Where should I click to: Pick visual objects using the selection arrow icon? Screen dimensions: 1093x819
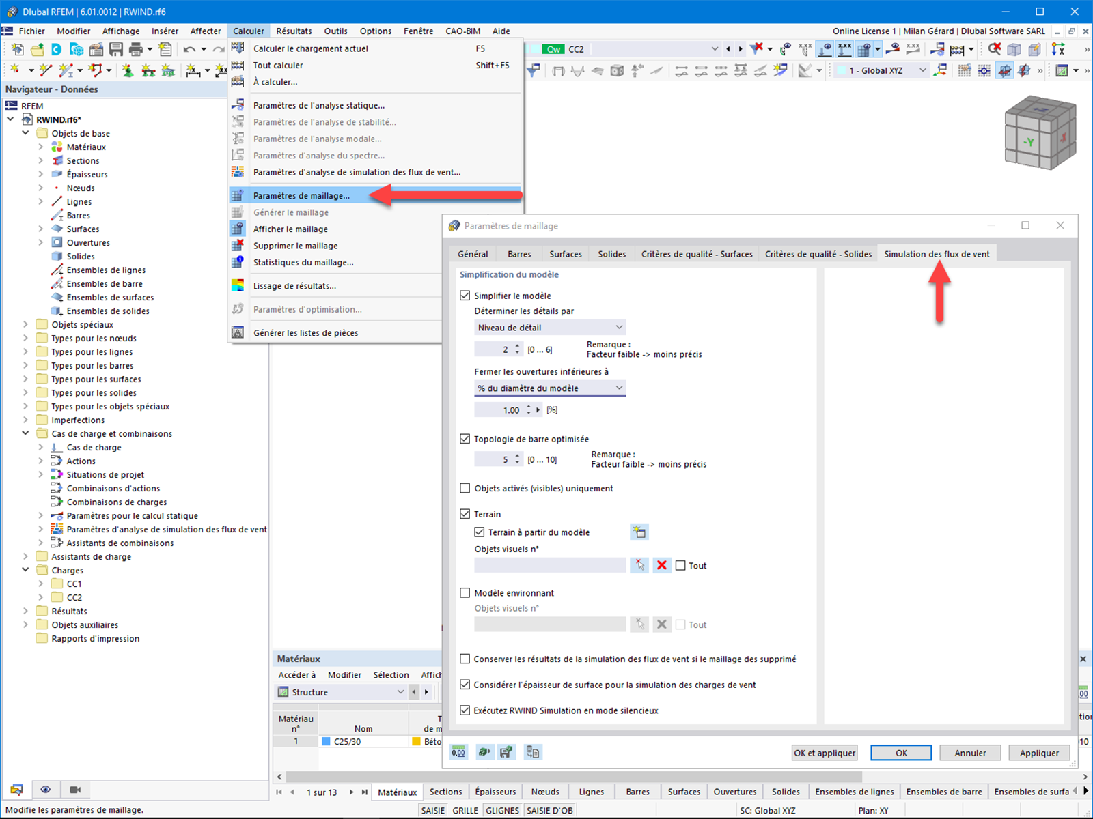[x=639, y=564]
